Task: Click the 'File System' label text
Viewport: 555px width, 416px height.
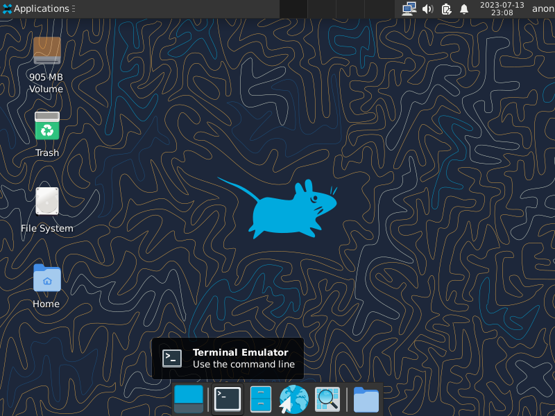Action: click(47, 229)
